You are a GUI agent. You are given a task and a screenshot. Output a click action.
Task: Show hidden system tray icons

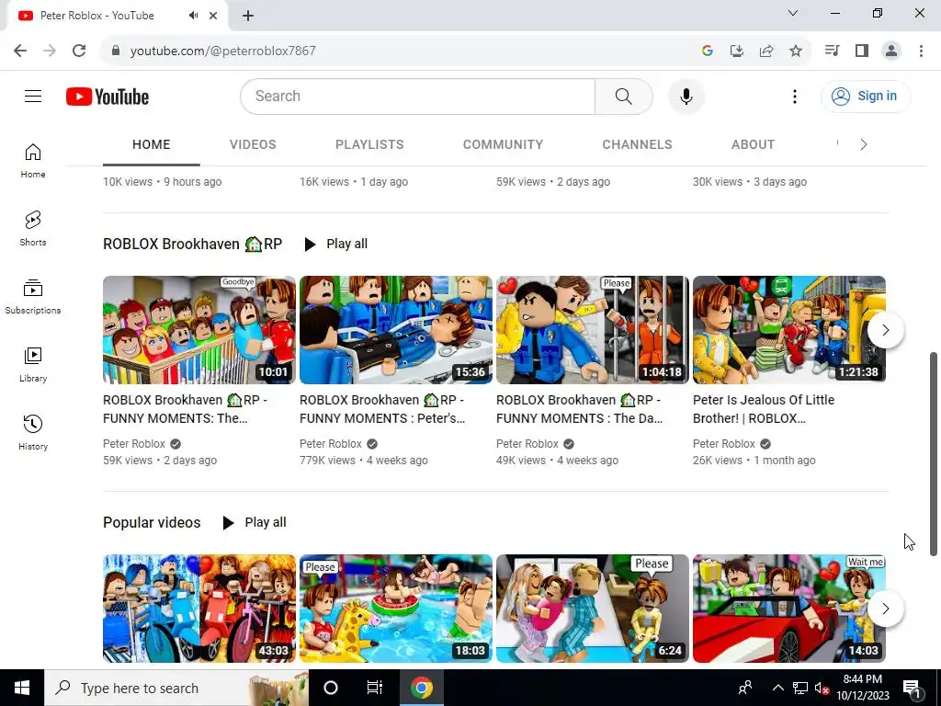[777, 688]
